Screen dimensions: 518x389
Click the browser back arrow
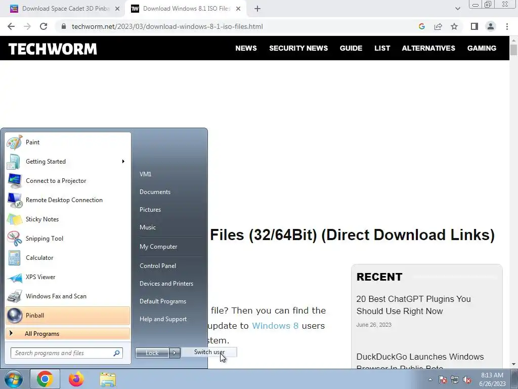pyautogui.click(x=11, y=26)
